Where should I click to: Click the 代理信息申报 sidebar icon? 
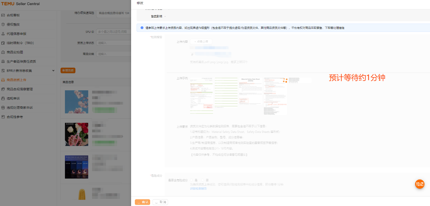tap(3, 34)
